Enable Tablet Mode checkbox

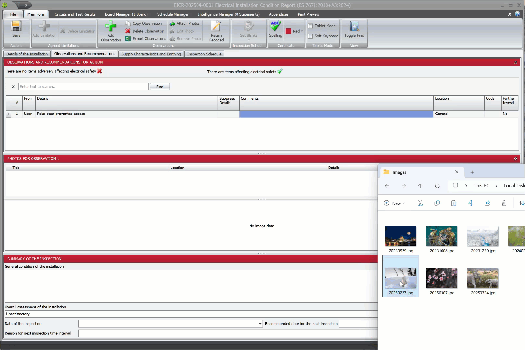310,26
